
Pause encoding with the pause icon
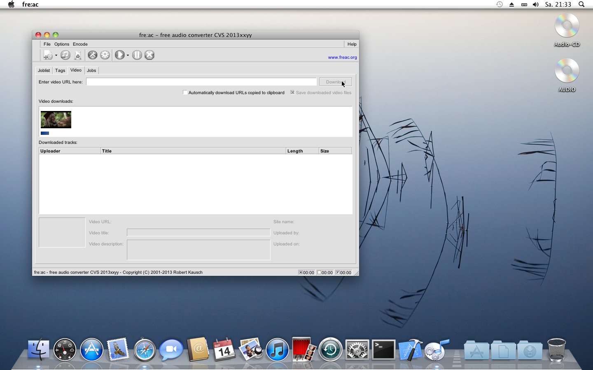137,55
